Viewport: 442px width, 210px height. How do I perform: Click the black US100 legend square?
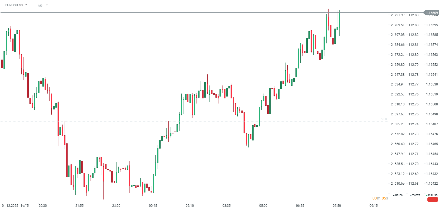coord(393,195)
